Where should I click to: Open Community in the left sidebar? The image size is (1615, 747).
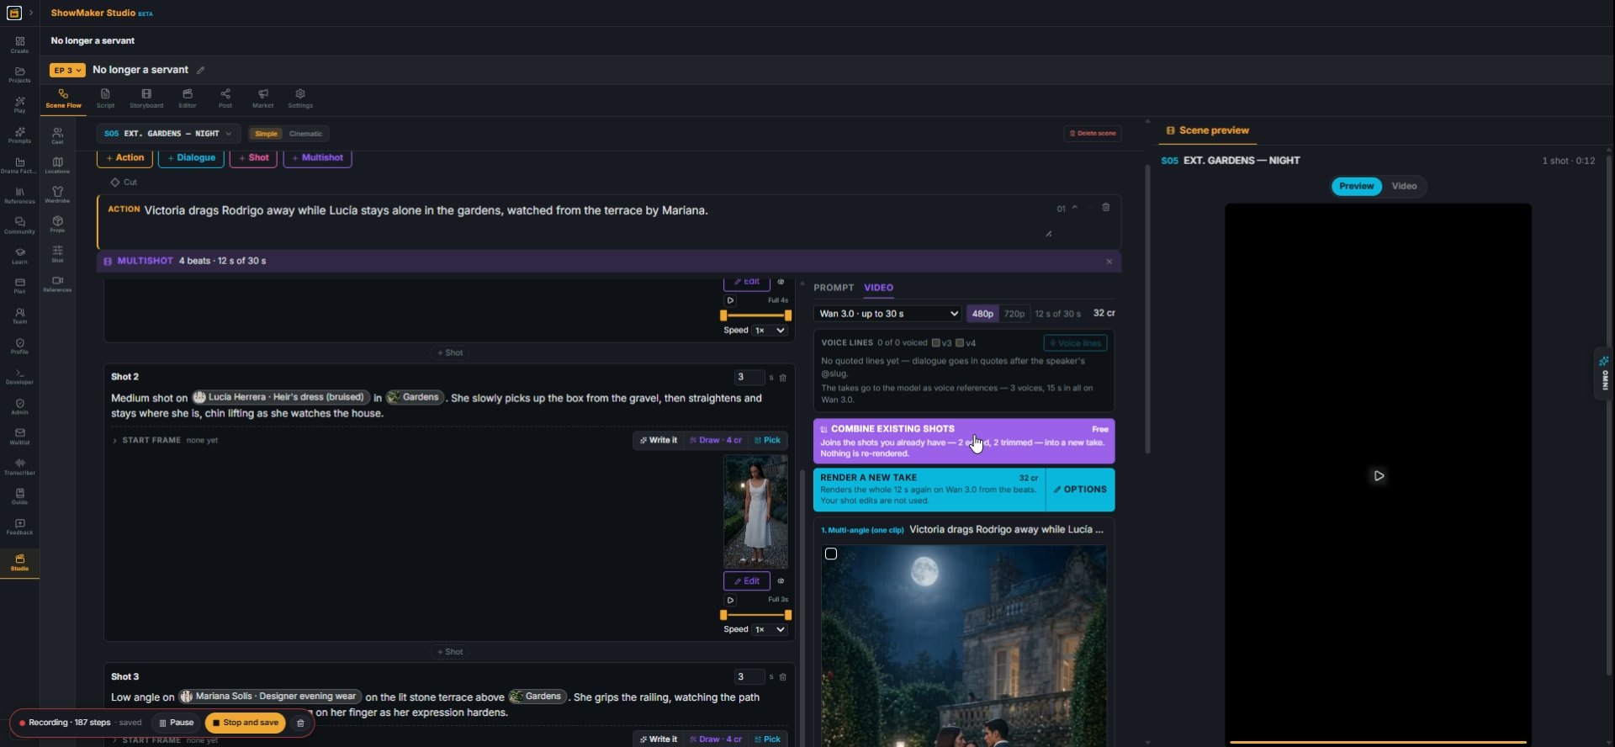click(x=19, y=225)
